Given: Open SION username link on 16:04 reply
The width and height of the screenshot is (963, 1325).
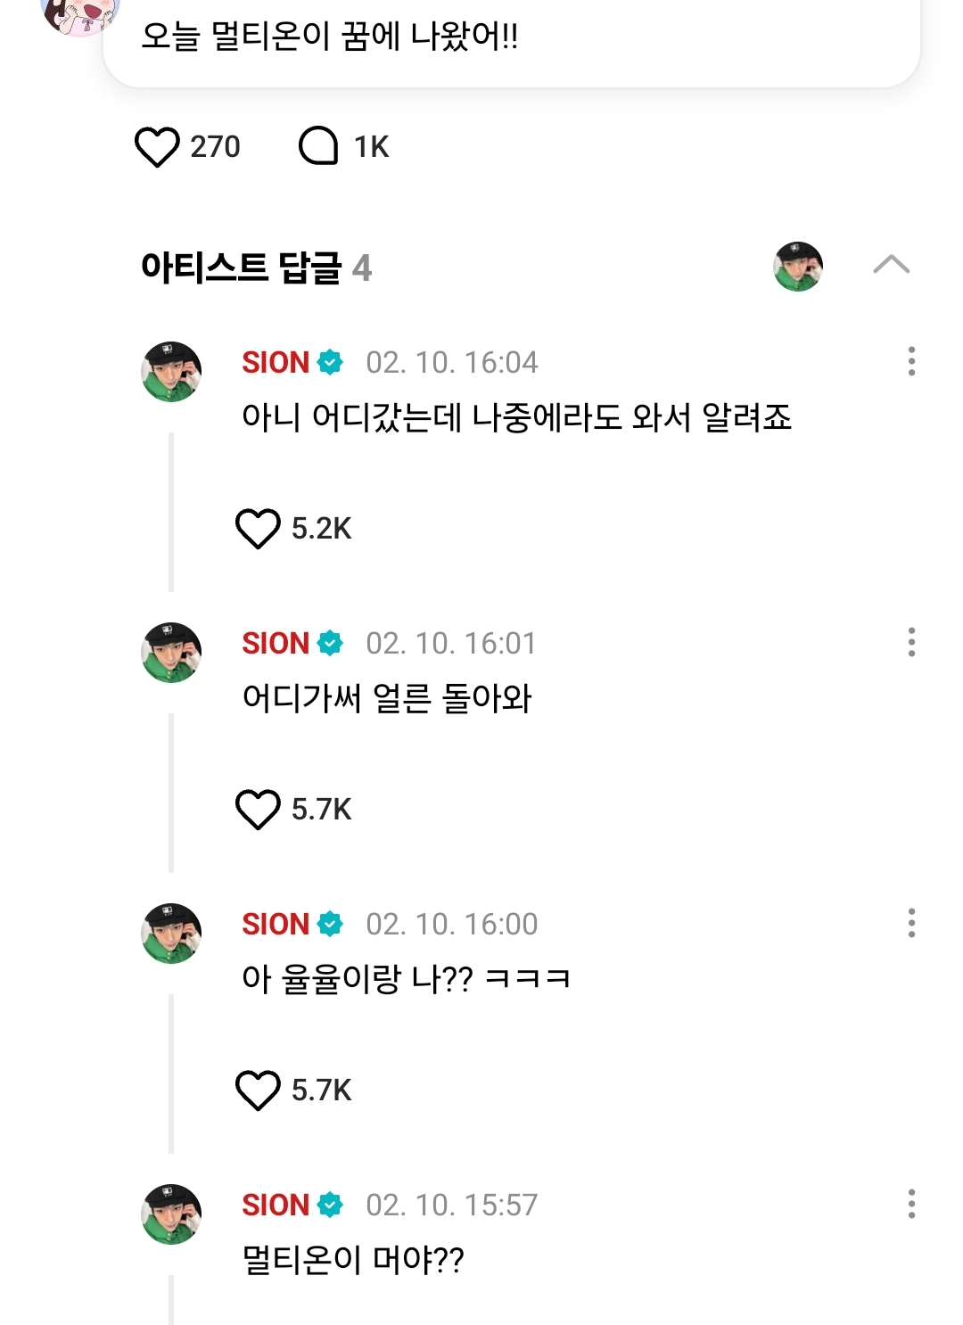Looking at the screenshot, I should [x=276, y=362].
